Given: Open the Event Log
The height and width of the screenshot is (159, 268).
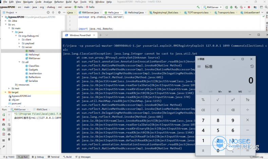Looking at the screenshot, I should (x=257, y=157).
